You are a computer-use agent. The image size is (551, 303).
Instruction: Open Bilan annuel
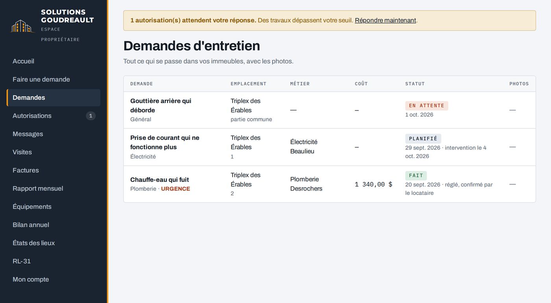point(54,225)
